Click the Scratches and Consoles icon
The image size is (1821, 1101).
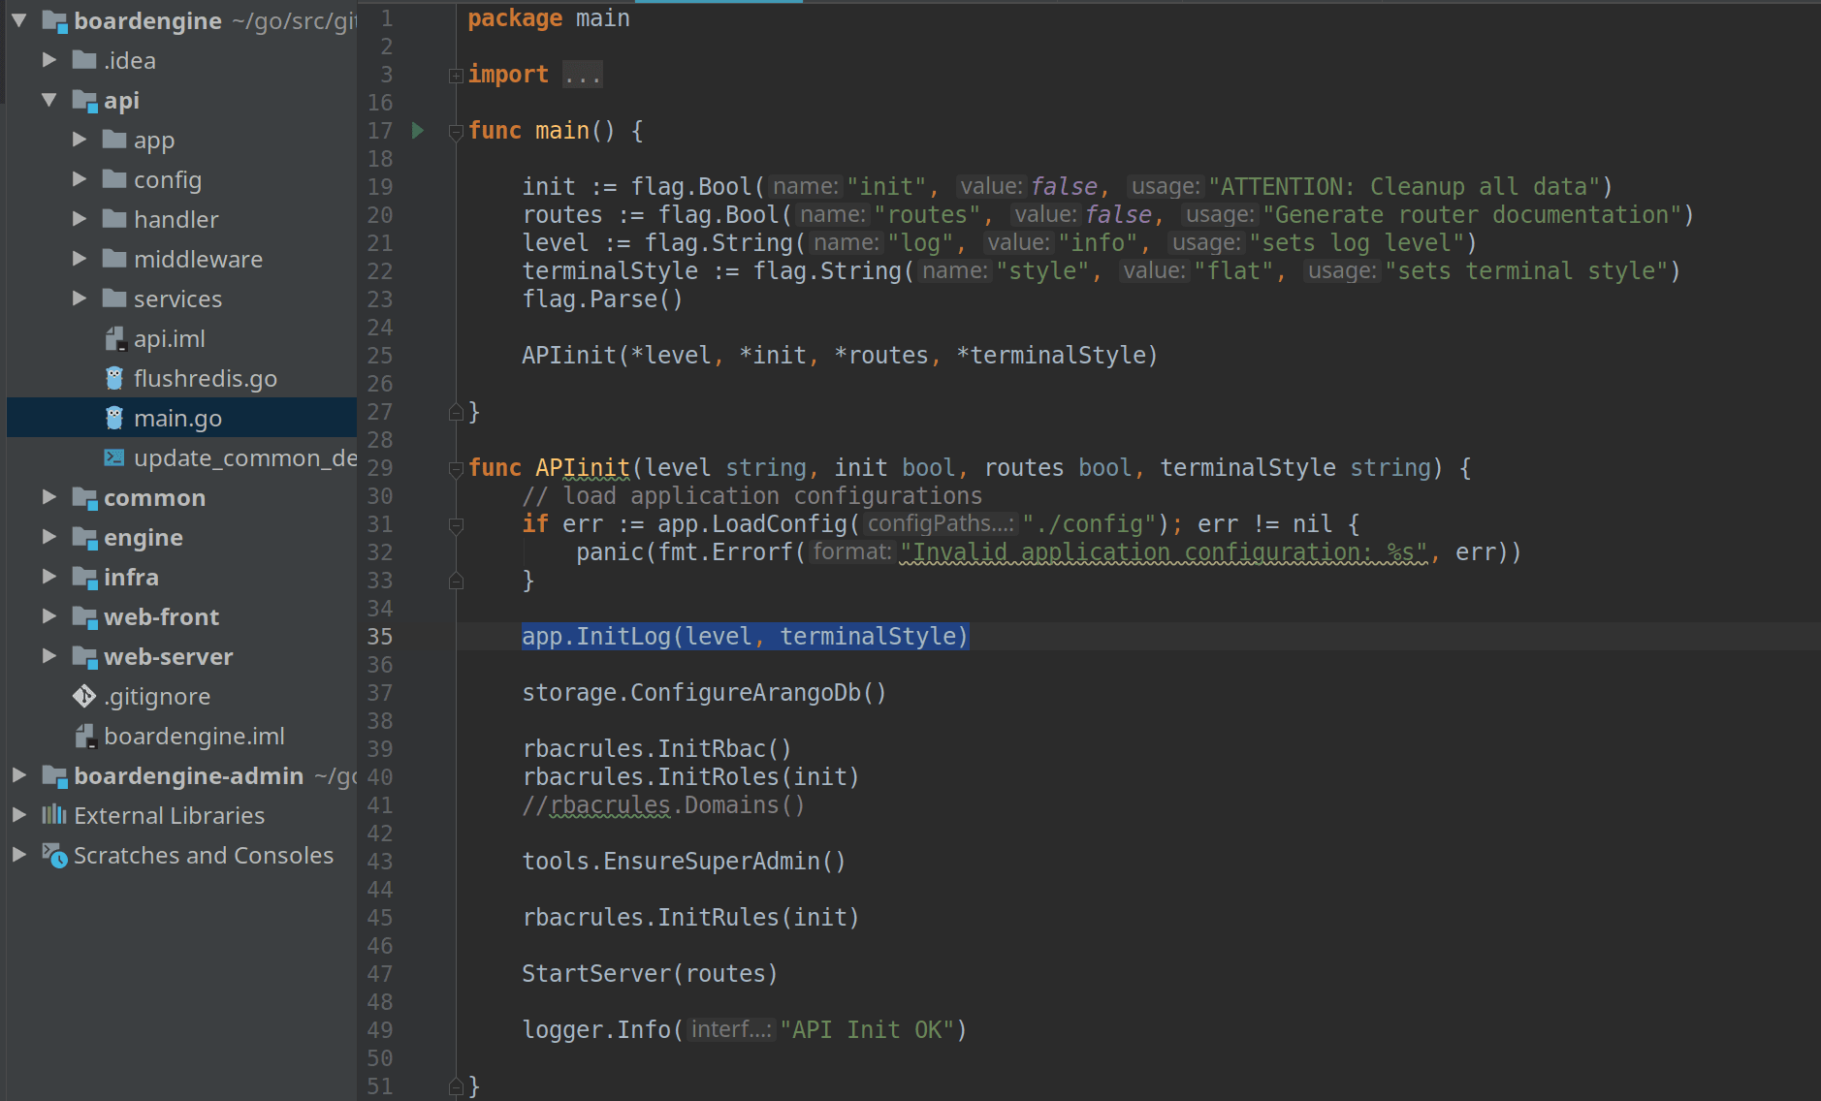54,855
